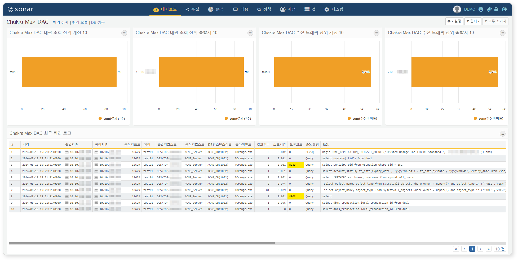The height and width of the screenshot is (261, 518).
Task: Open the 계정 menu
Action: coord(288,9)
